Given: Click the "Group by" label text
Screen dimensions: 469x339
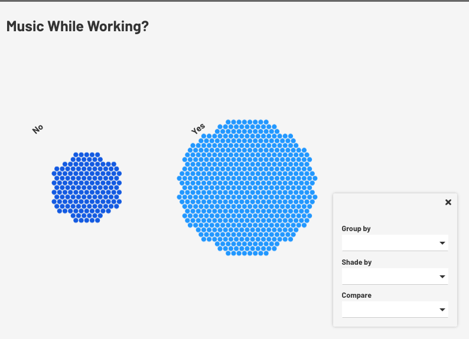Looking at the screenshot, I should [356, 229].
